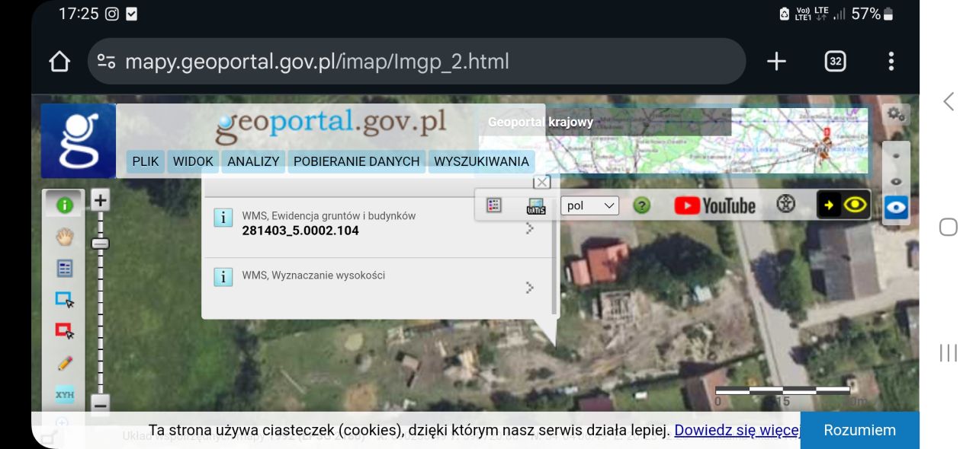Screen dimensions: 976x449
Task: Open the map legend panel icon
Action: (65, 268)
